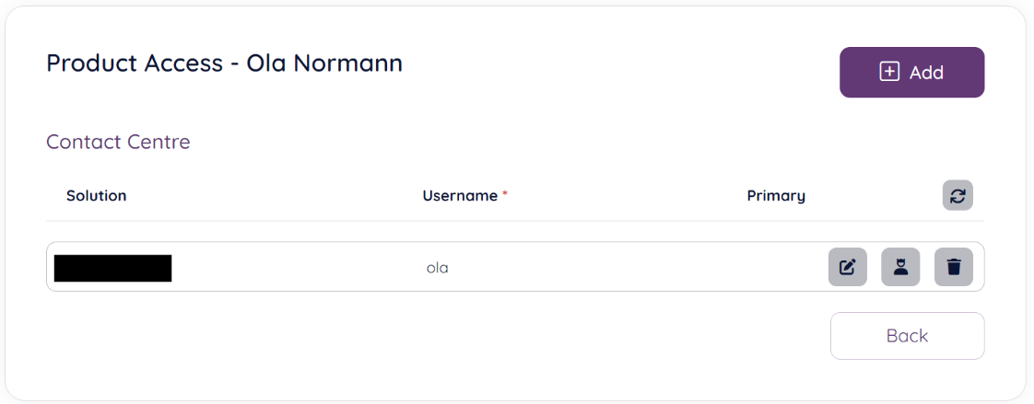1034x404 pixels.
Task: Click the Product Access page title
Action: (x=224, y=63)
